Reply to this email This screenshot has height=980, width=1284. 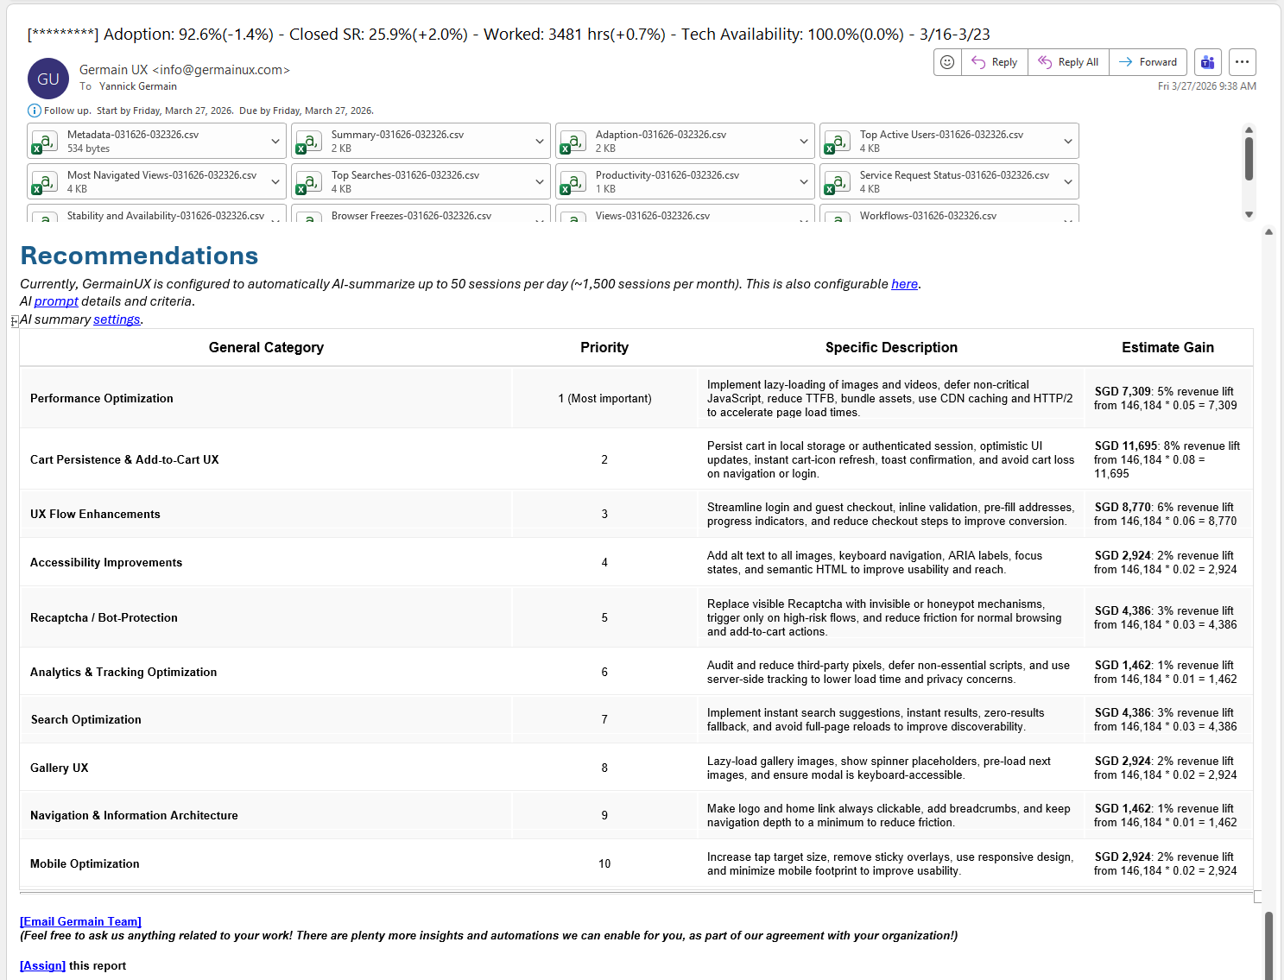995,62
